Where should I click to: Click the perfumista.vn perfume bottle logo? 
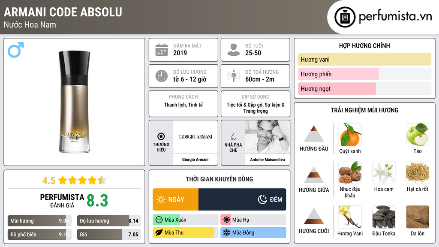345,17
